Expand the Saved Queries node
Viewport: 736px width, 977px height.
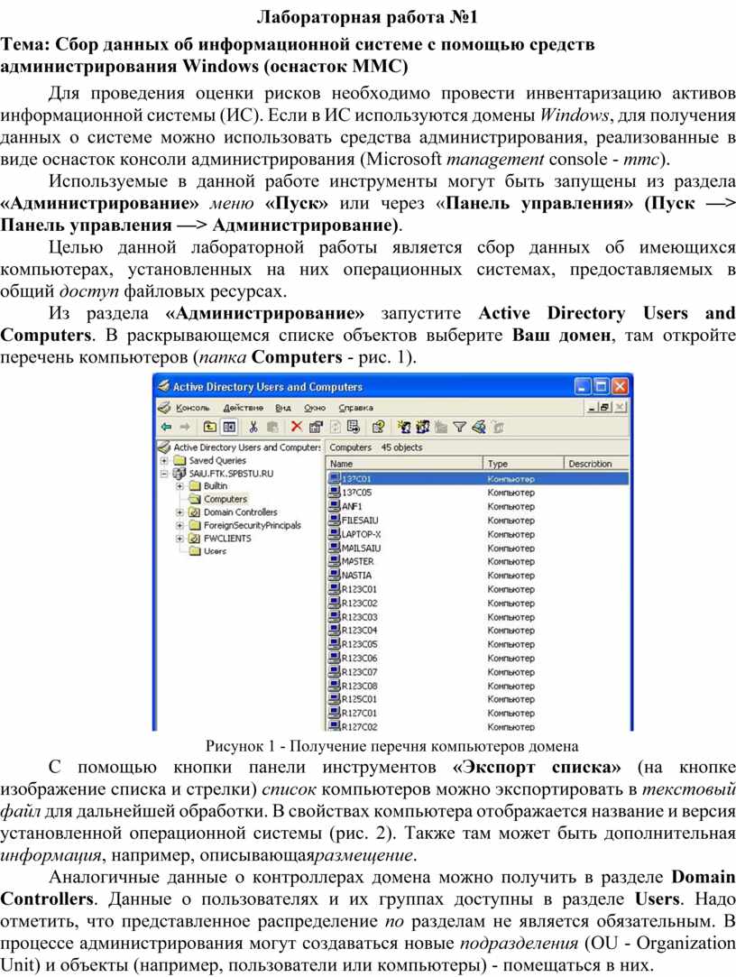click(x=164, y=460)
